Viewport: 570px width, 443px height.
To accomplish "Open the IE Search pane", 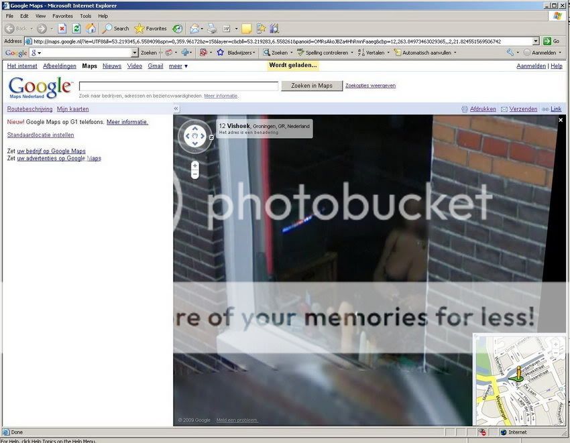I will [115, 28].
